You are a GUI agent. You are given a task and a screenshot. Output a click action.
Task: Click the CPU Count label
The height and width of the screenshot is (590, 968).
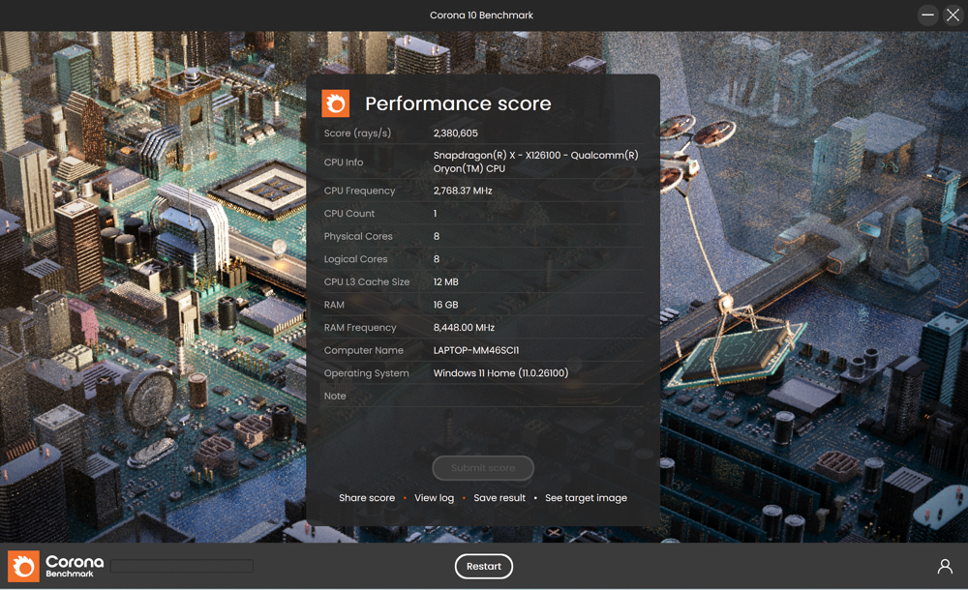tap(349, 214)
